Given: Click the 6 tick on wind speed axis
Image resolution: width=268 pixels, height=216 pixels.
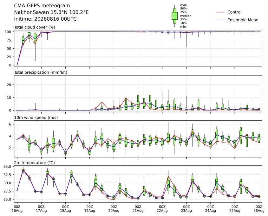Looking at the screenshot, I should (x=10, y=124).
